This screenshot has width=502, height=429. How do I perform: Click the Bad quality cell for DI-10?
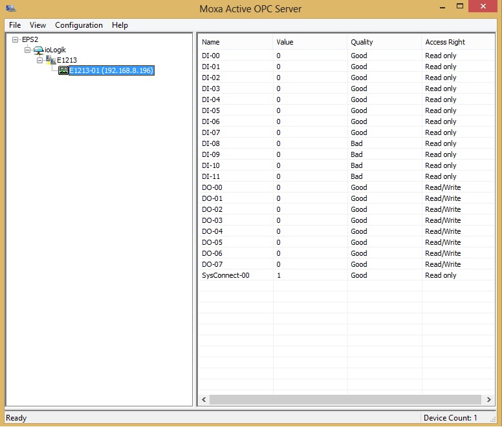click(356, 165)
